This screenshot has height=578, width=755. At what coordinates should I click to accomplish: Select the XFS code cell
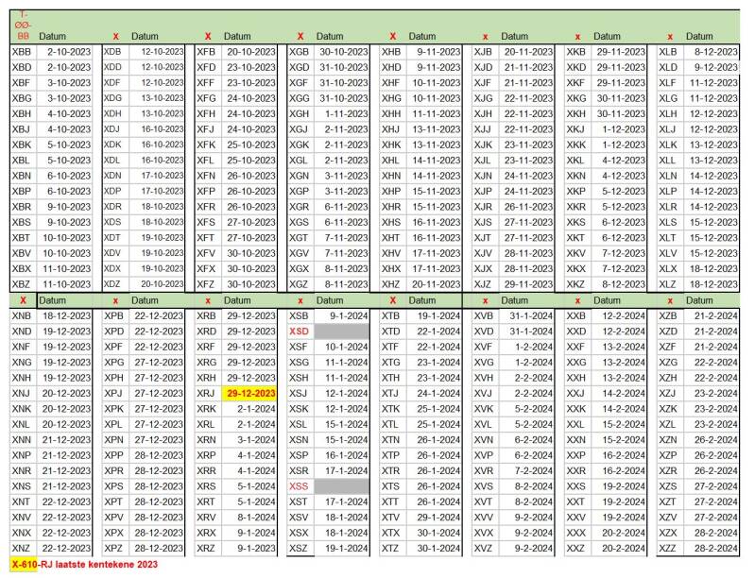pos(206,222)
